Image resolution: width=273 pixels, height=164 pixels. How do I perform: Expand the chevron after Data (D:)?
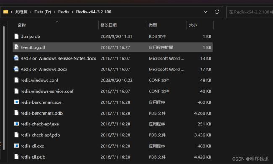[55, 12]
